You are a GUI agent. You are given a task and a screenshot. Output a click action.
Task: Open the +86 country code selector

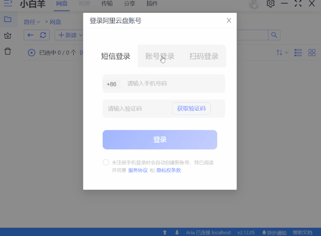pos(111,84)
